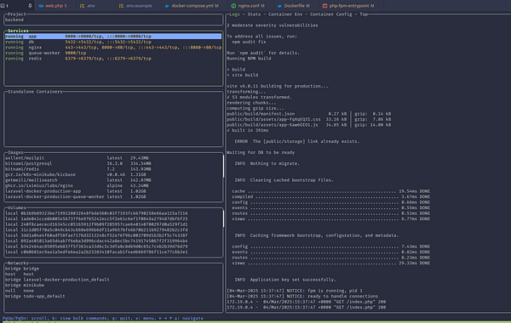Select the nginx service row
This screenshot has height=323, width=511.
click(113, 48)
